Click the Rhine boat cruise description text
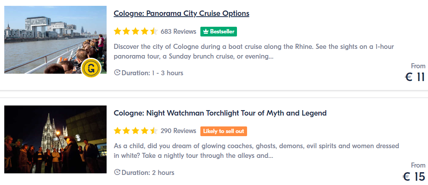 tap(254, 52)
